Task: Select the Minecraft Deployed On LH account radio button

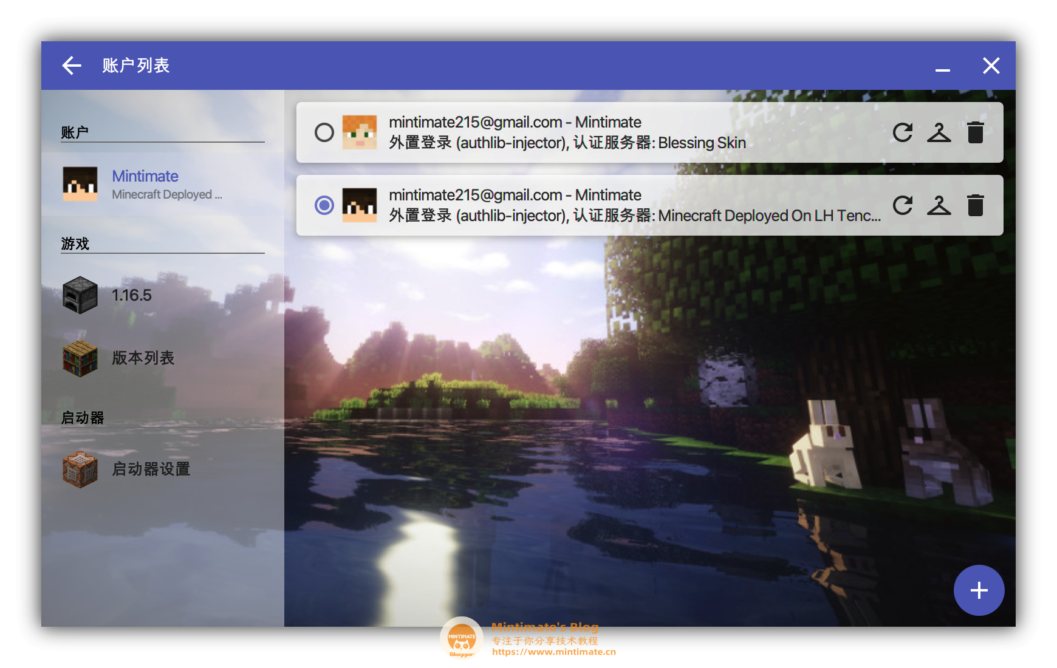Action: coord(324,205)
